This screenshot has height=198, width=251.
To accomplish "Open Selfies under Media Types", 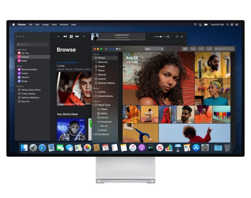I will click(x=105, y=114).
